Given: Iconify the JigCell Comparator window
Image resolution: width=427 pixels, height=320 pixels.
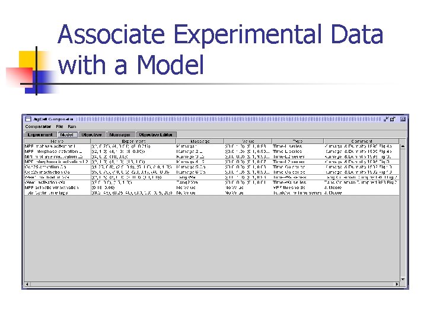Looking at the screenshot, I should pos(386,119).
